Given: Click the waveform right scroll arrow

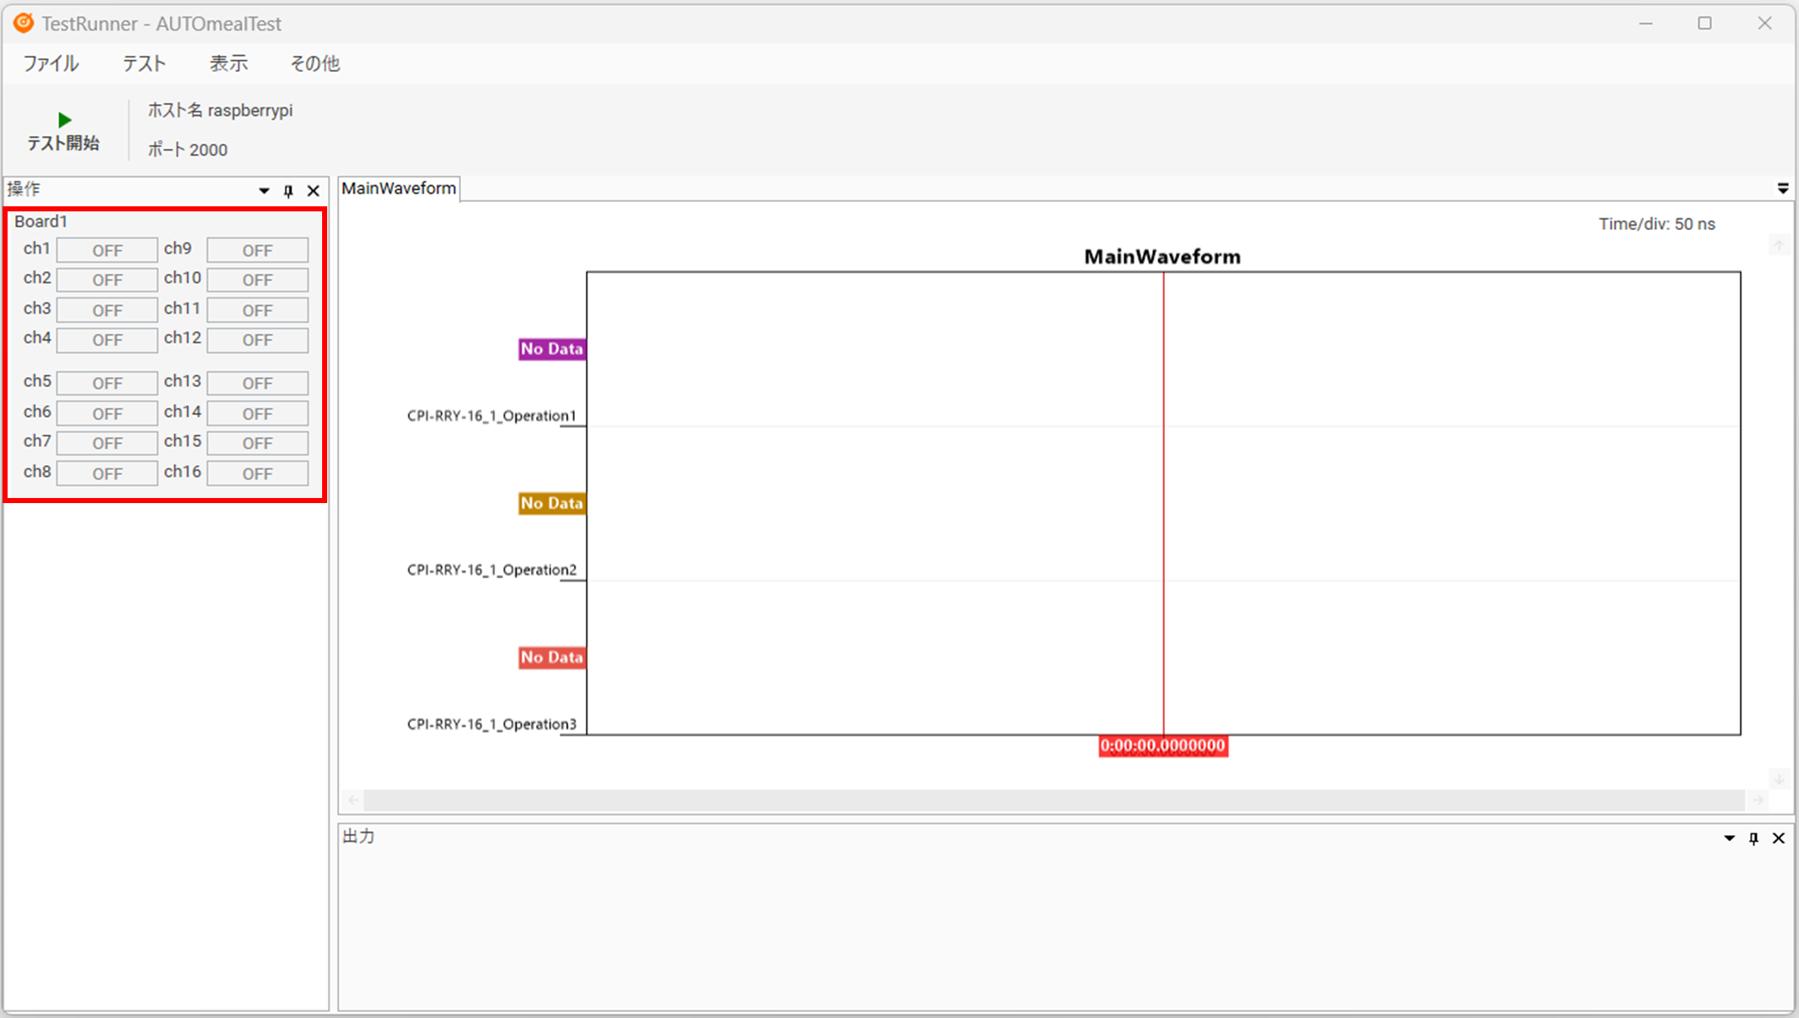Looking at the screenshot, I should tap(1758, 799).
